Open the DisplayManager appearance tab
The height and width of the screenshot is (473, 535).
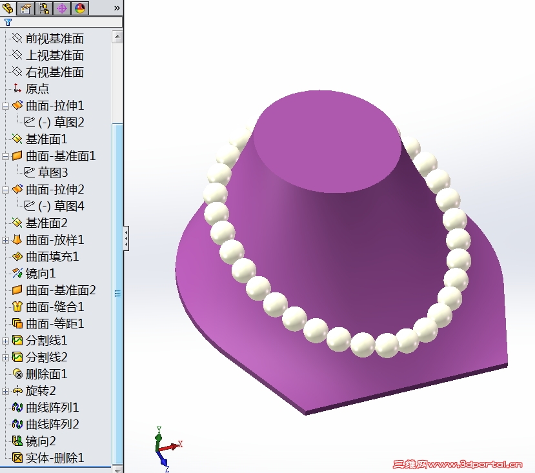click(80, 8)
